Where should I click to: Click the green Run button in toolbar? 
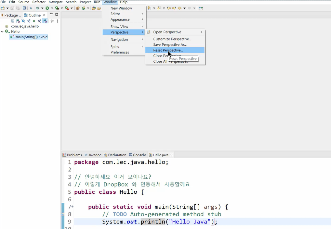[47, 8]
